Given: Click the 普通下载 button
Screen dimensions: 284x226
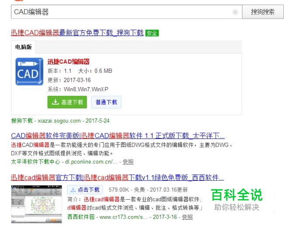Looking at the screenshot, I should 106,102.
